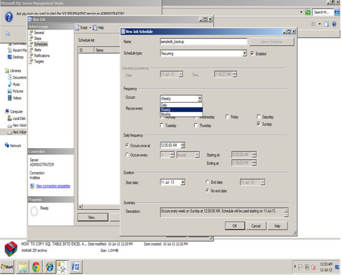Open View connection properties link
This screenshot has width=342, height=275.
[53, 186]
